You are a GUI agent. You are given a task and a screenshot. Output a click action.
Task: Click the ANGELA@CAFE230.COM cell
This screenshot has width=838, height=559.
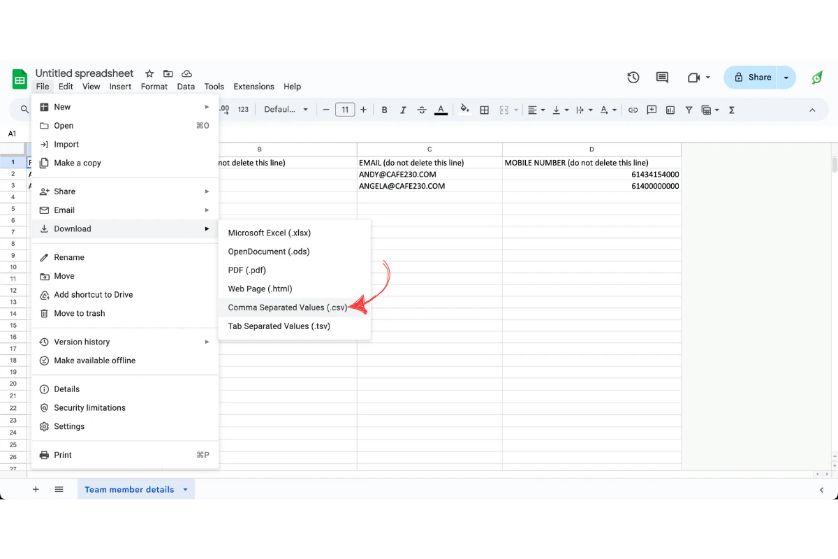(x=429, y=186)
